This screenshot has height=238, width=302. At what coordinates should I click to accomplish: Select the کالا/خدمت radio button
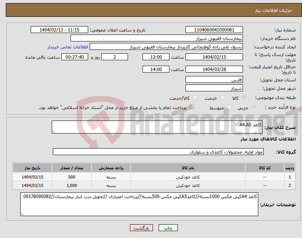coord(195,98)
